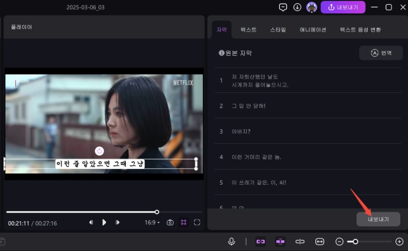This screenshot has width=408, height=251.
Task: Switch to the 자막 tab
Action: pos(222,30)
